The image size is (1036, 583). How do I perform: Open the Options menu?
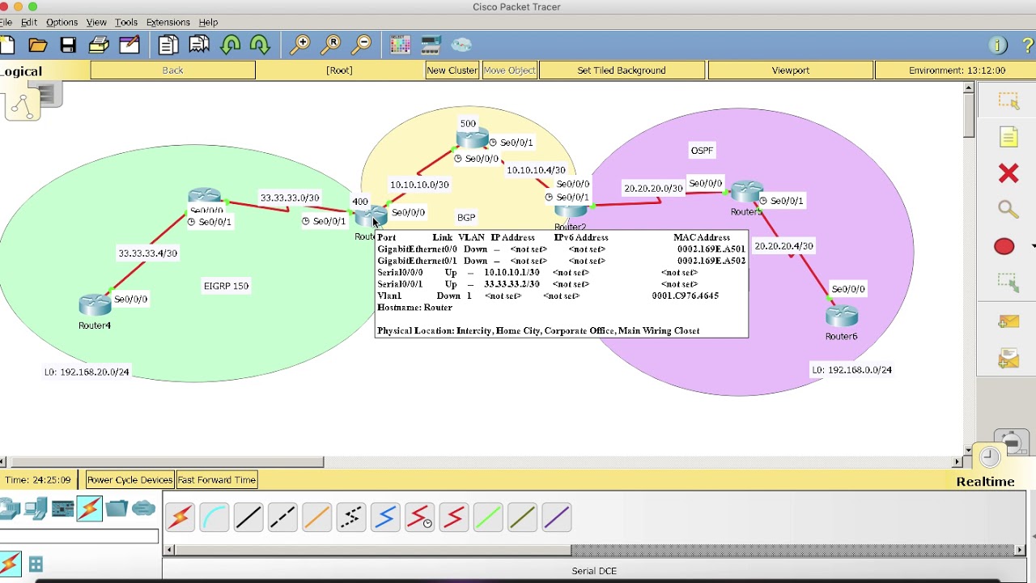point(62,22)
